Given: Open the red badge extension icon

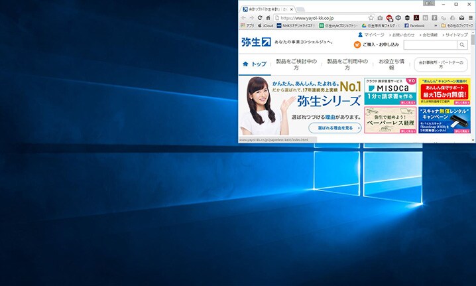Looking at the screenshot, I should pyautogui.click(x=389, y=18).
